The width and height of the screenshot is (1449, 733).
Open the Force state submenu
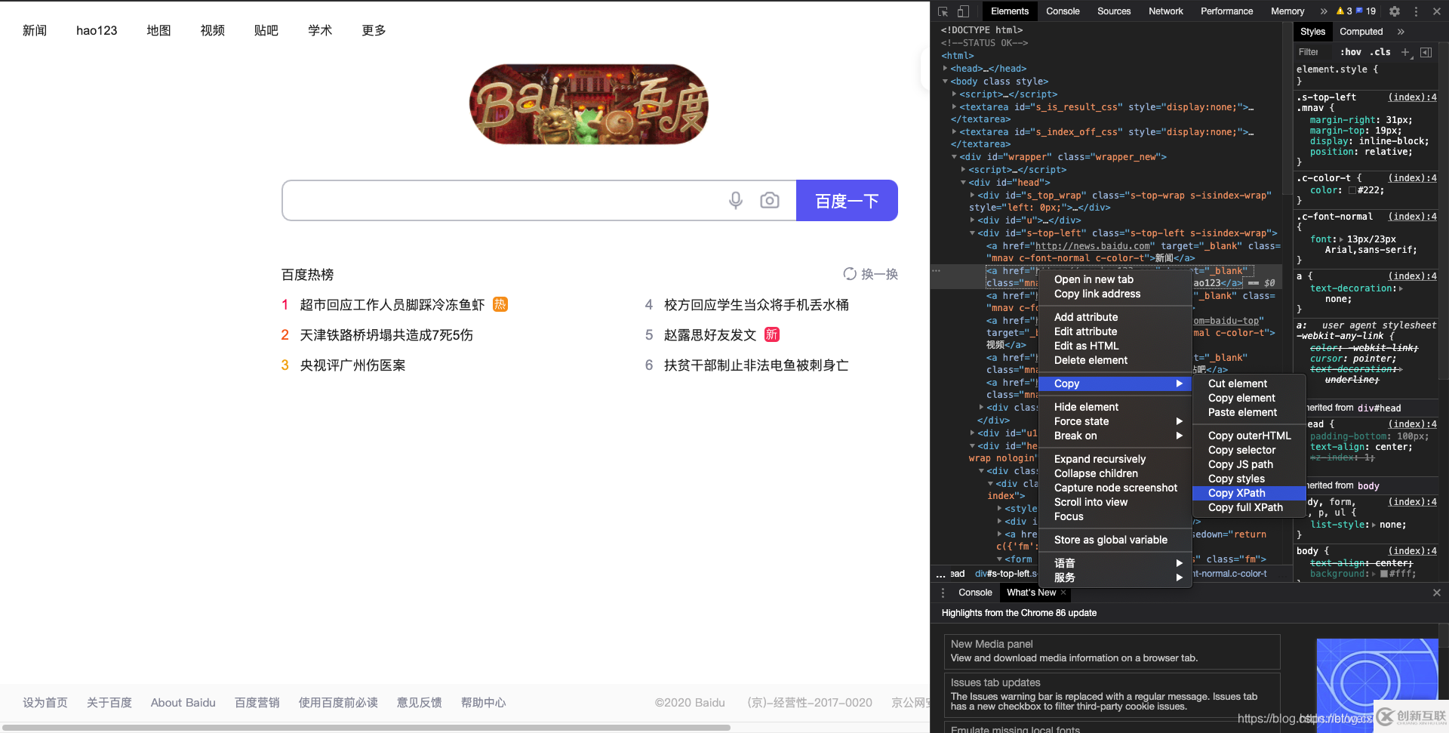1115,421
